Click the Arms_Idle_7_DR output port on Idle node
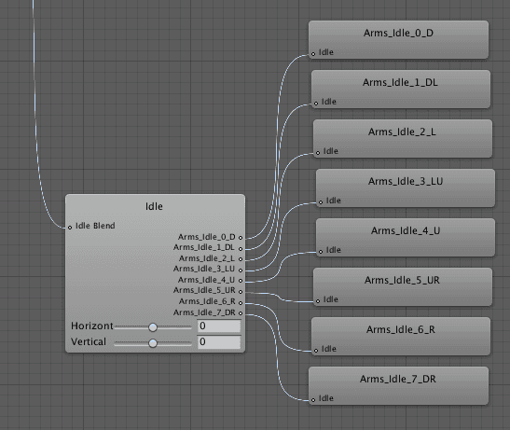This screenshot has height=430, width=510. click(241, 313)
